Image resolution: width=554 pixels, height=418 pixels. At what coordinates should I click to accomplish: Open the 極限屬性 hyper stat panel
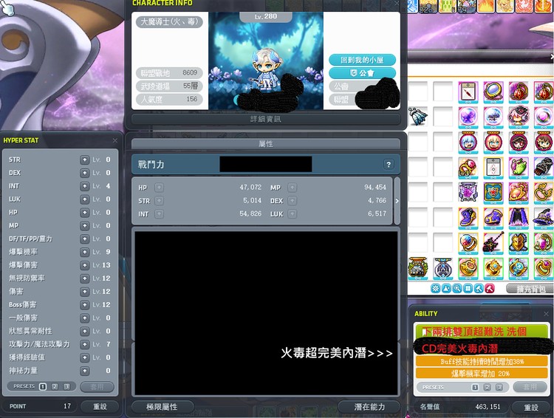coord(163,407)
